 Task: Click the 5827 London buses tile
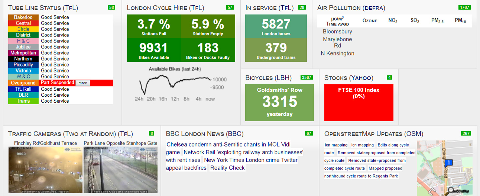(276, 27)
